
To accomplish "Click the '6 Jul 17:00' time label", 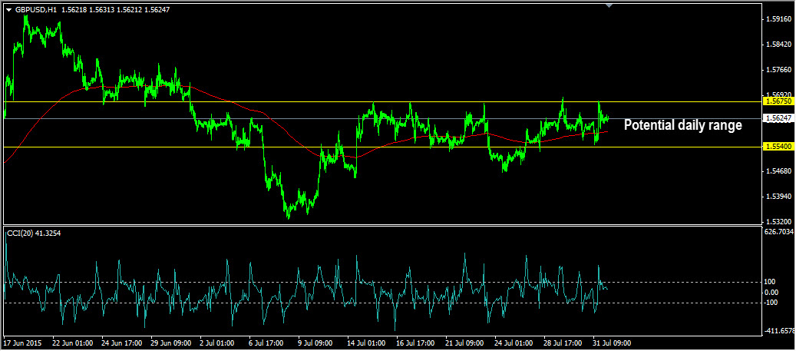I will coord(268,343).
